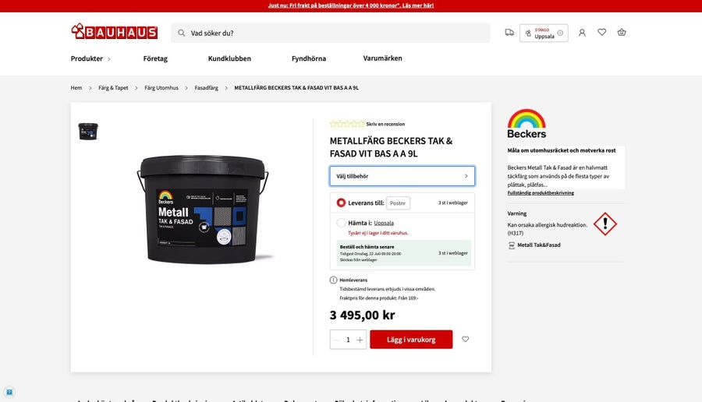Image resolution: width=702 pixels, height=402 pixels.
Task: Open the wishlist heart in header
Action: pos(601,32)
